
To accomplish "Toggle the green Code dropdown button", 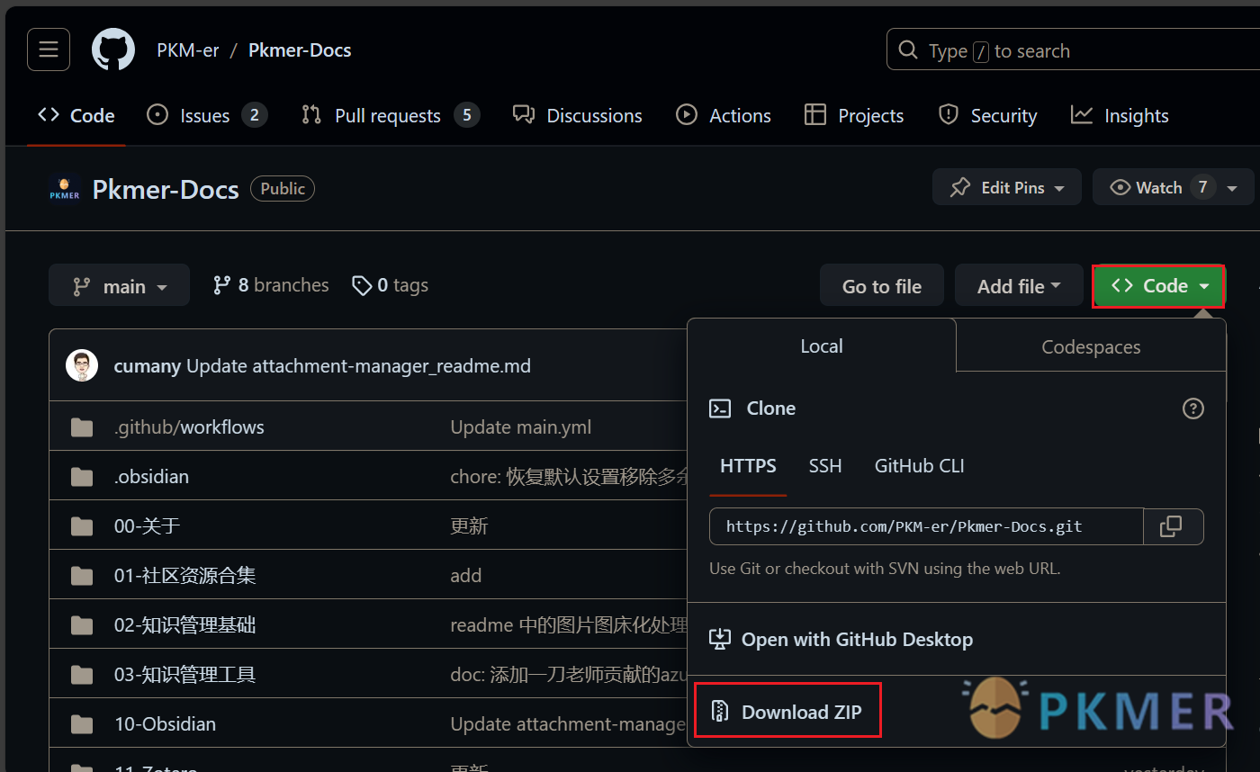I will pos(1160,286).
